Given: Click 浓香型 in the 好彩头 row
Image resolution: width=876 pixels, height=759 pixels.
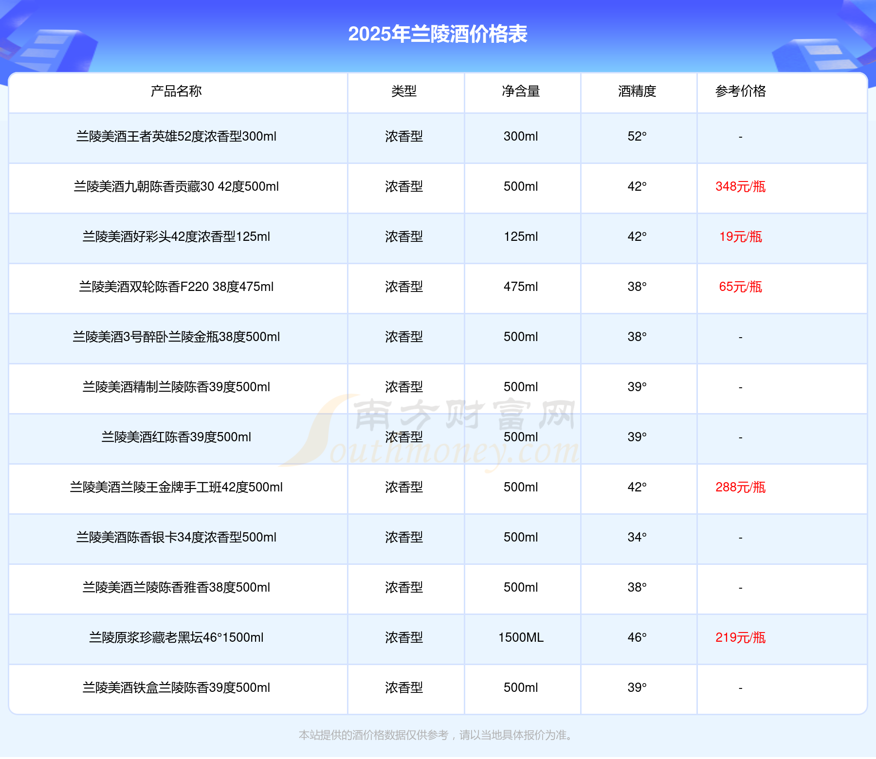Looking at the screenshot, I should pos(404,236).
